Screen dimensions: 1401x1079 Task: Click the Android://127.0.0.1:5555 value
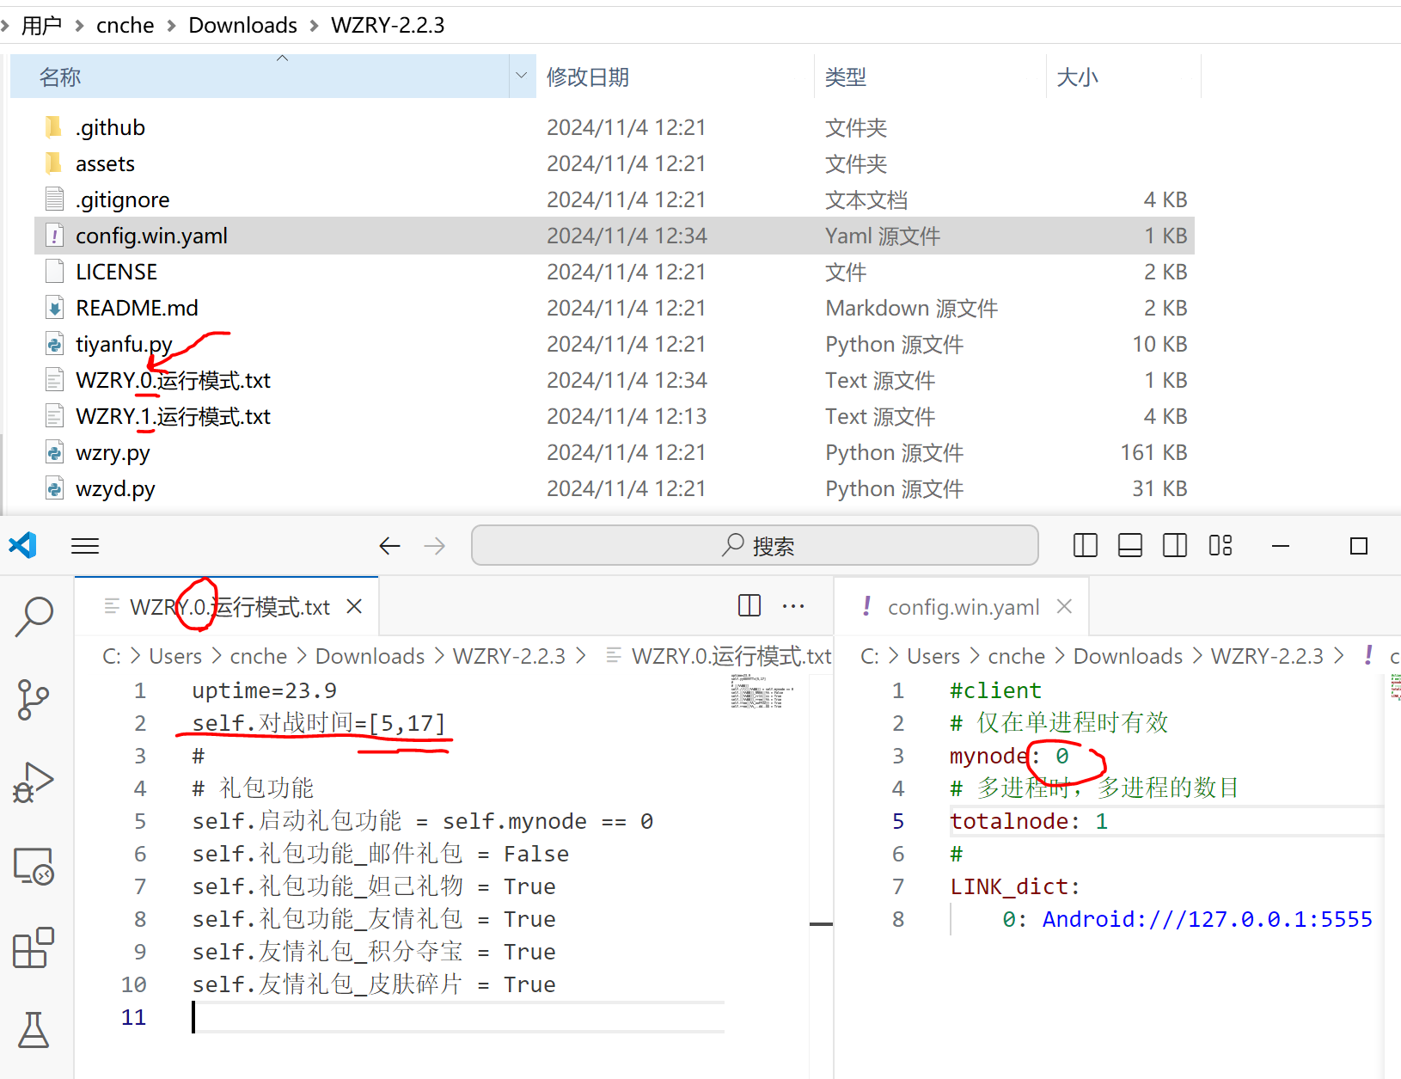[x=1207, y=919]
